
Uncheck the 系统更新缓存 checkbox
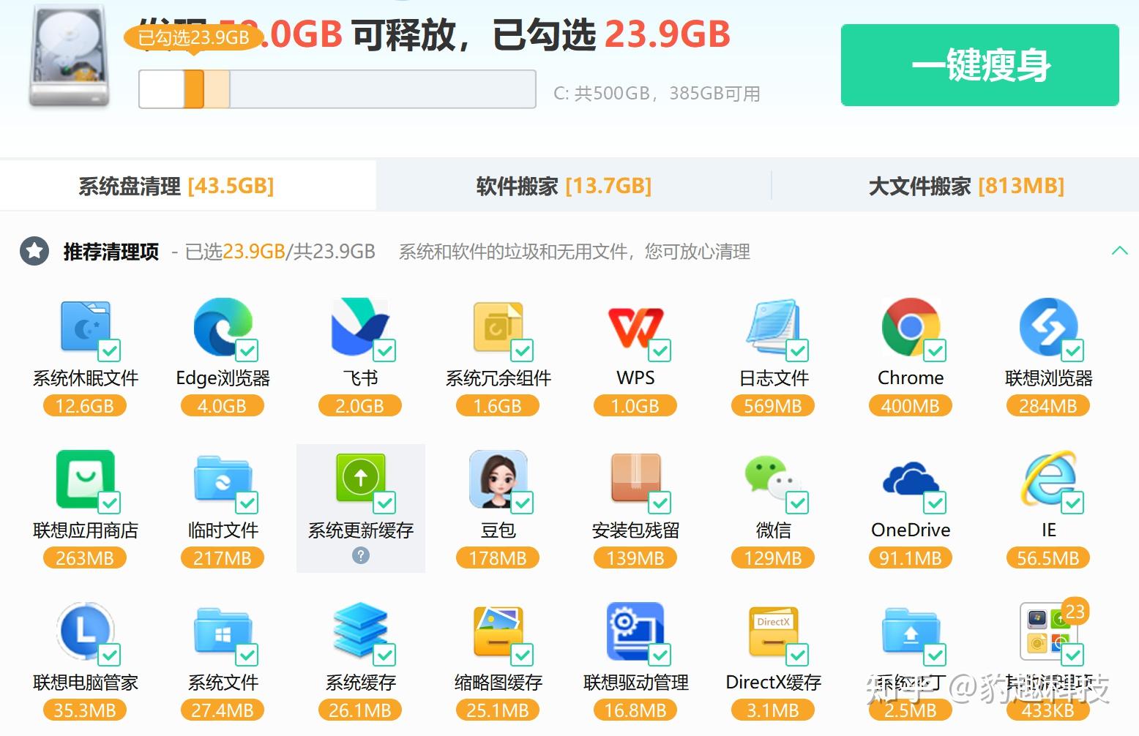pos(385,503)
